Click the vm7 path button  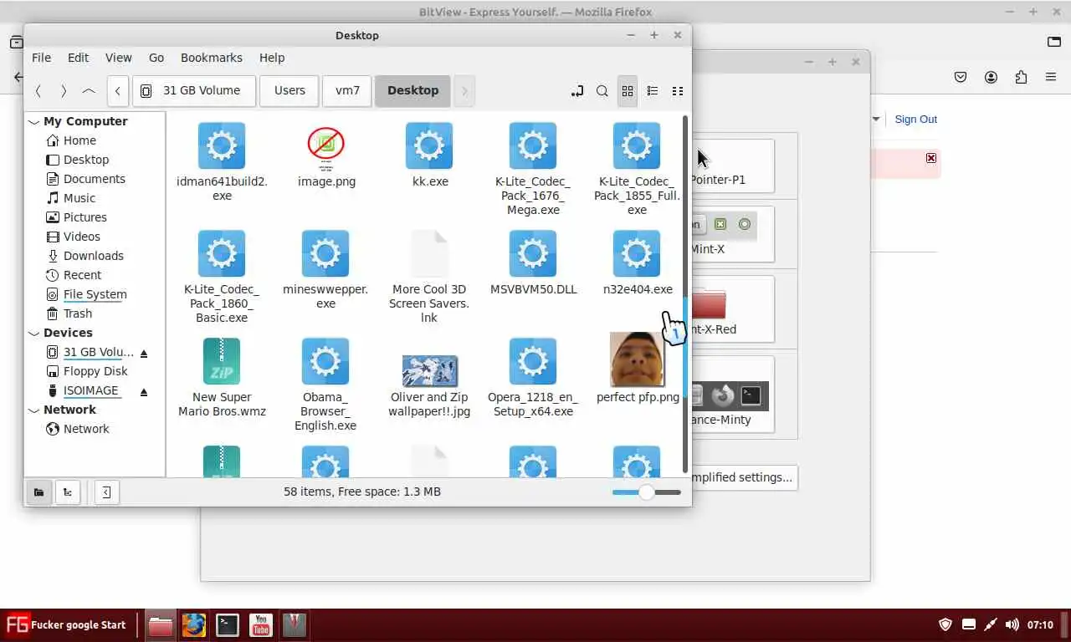(x=347, y=91)
